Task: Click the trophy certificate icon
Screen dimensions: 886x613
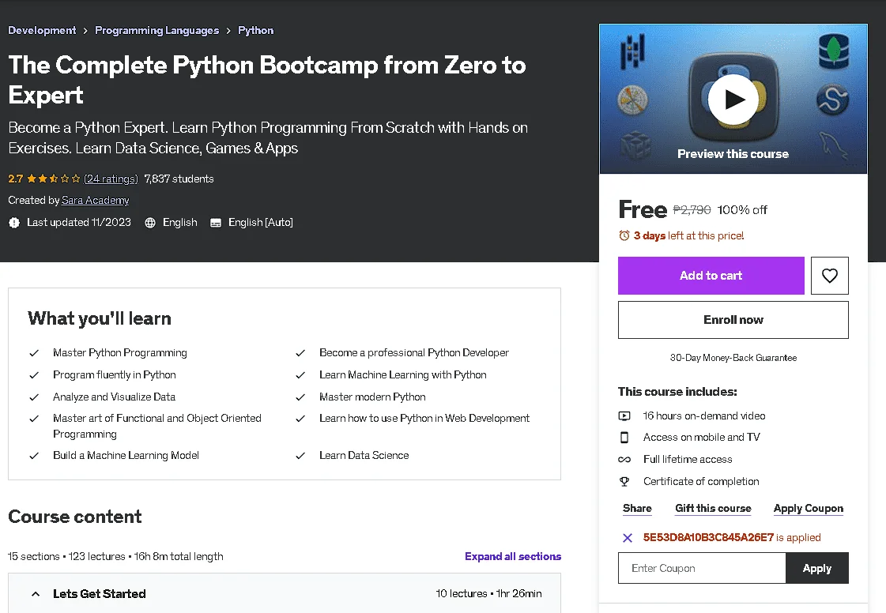Action: click(624, 481)
